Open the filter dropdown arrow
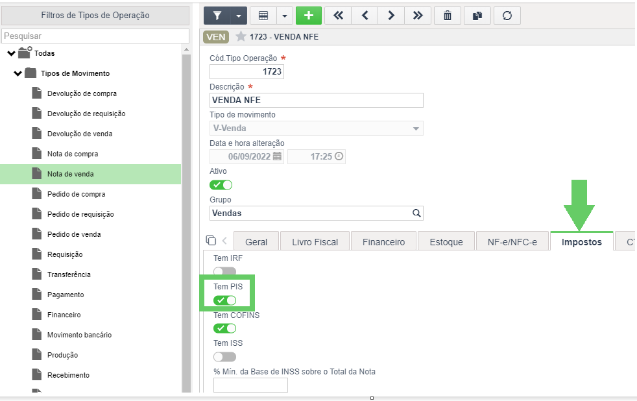 point(239,16)
